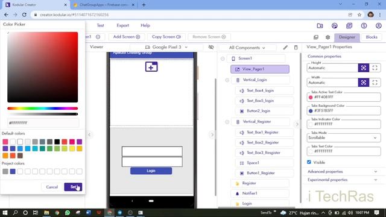The image size is (386, 217).
Task: Cancel the Color Picker dialog
Action: click(x=52, y=187)
